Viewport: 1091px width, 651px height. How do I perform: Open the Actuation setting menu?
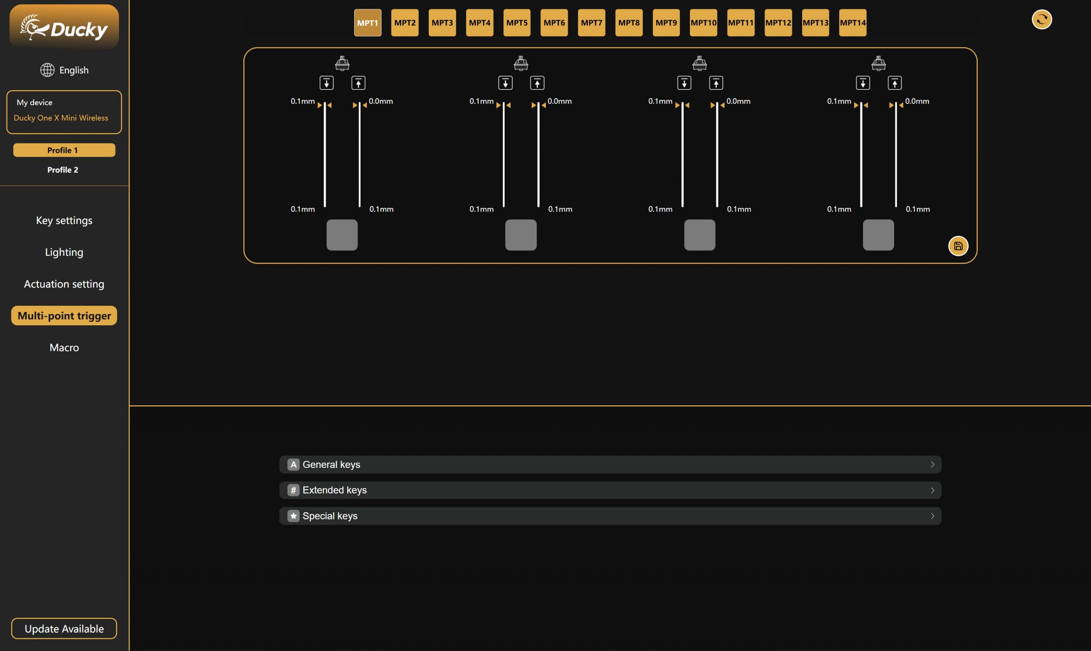64,284
